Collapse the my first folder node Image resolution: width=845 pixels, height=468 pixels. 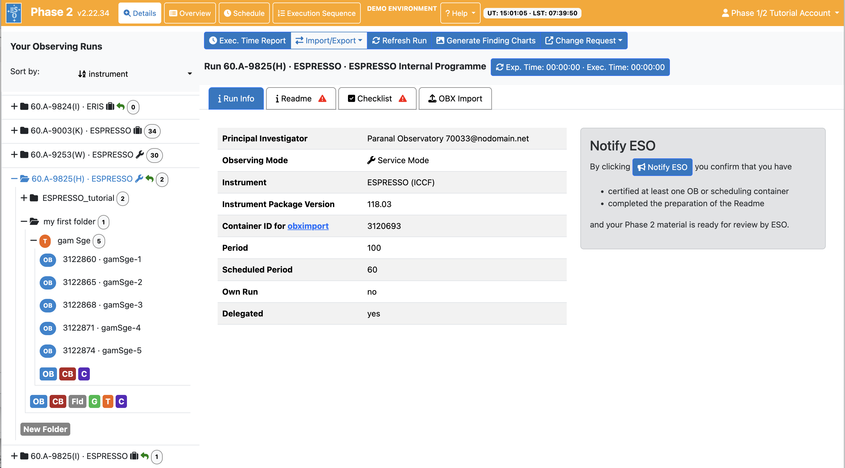[x=24, y=222]
